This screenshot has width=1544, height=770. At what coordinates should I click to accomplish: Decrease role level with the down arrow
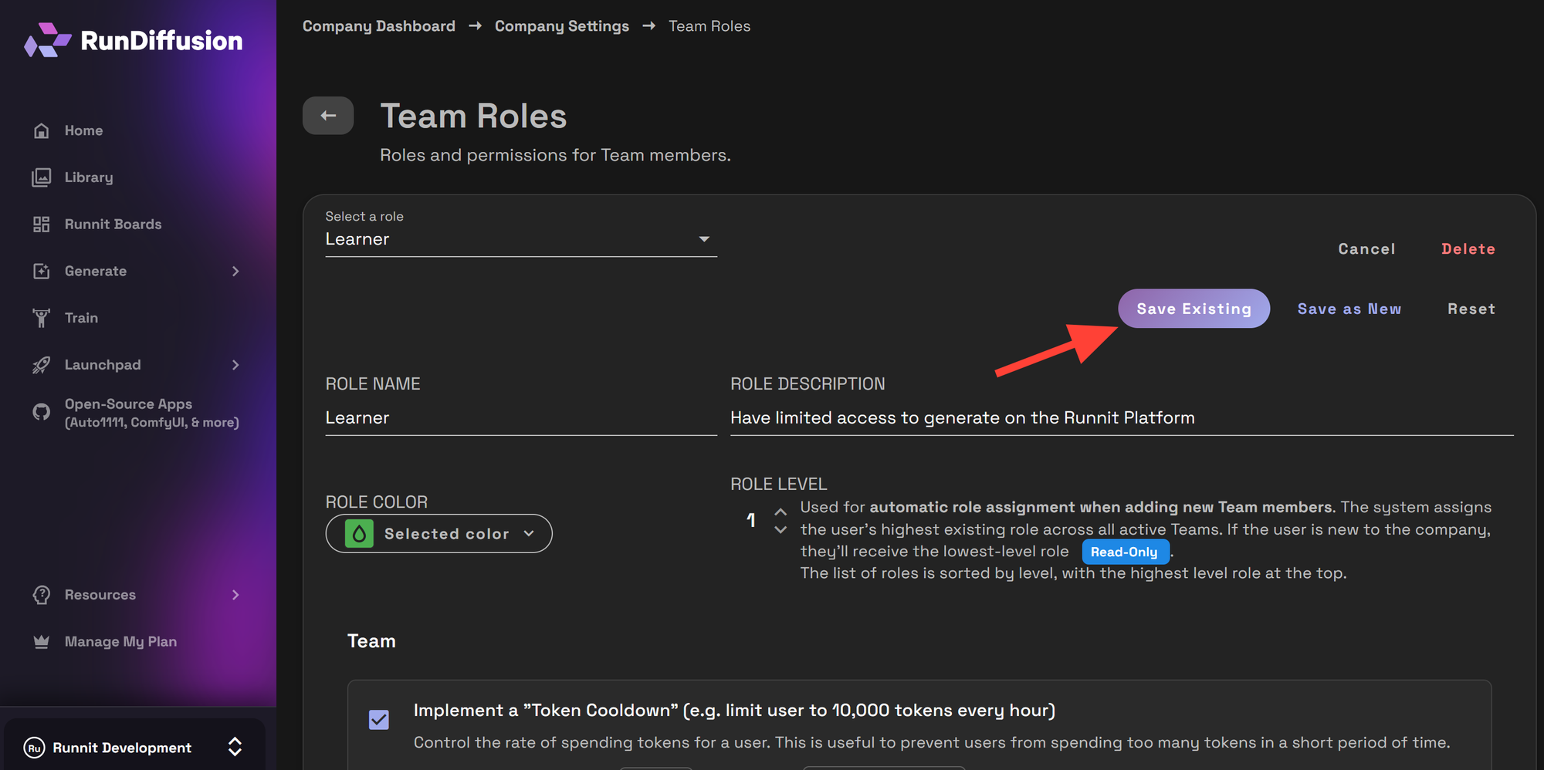780,530
